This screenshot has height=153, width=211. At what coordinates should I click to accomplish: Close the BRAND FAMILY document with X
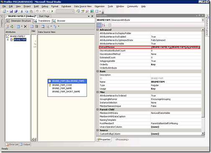92,16
